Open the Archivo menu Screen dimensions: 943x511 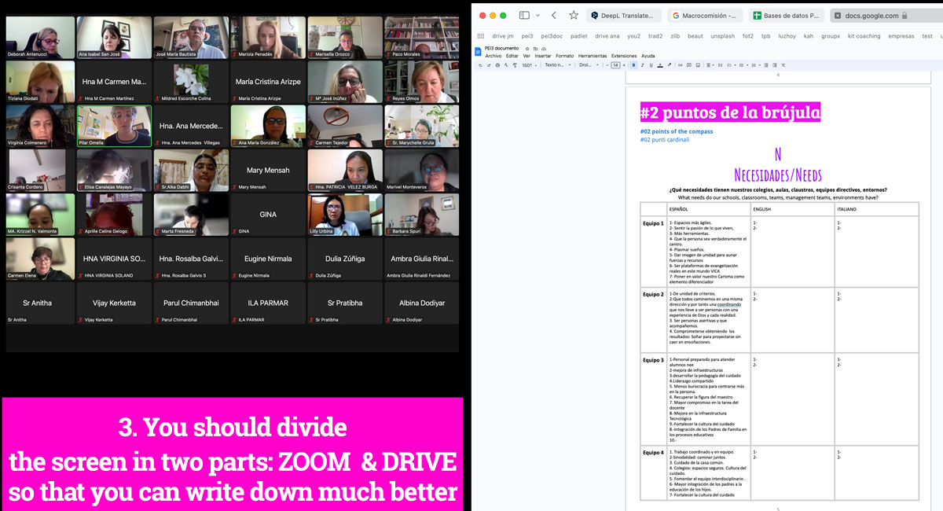click(494, 56)
